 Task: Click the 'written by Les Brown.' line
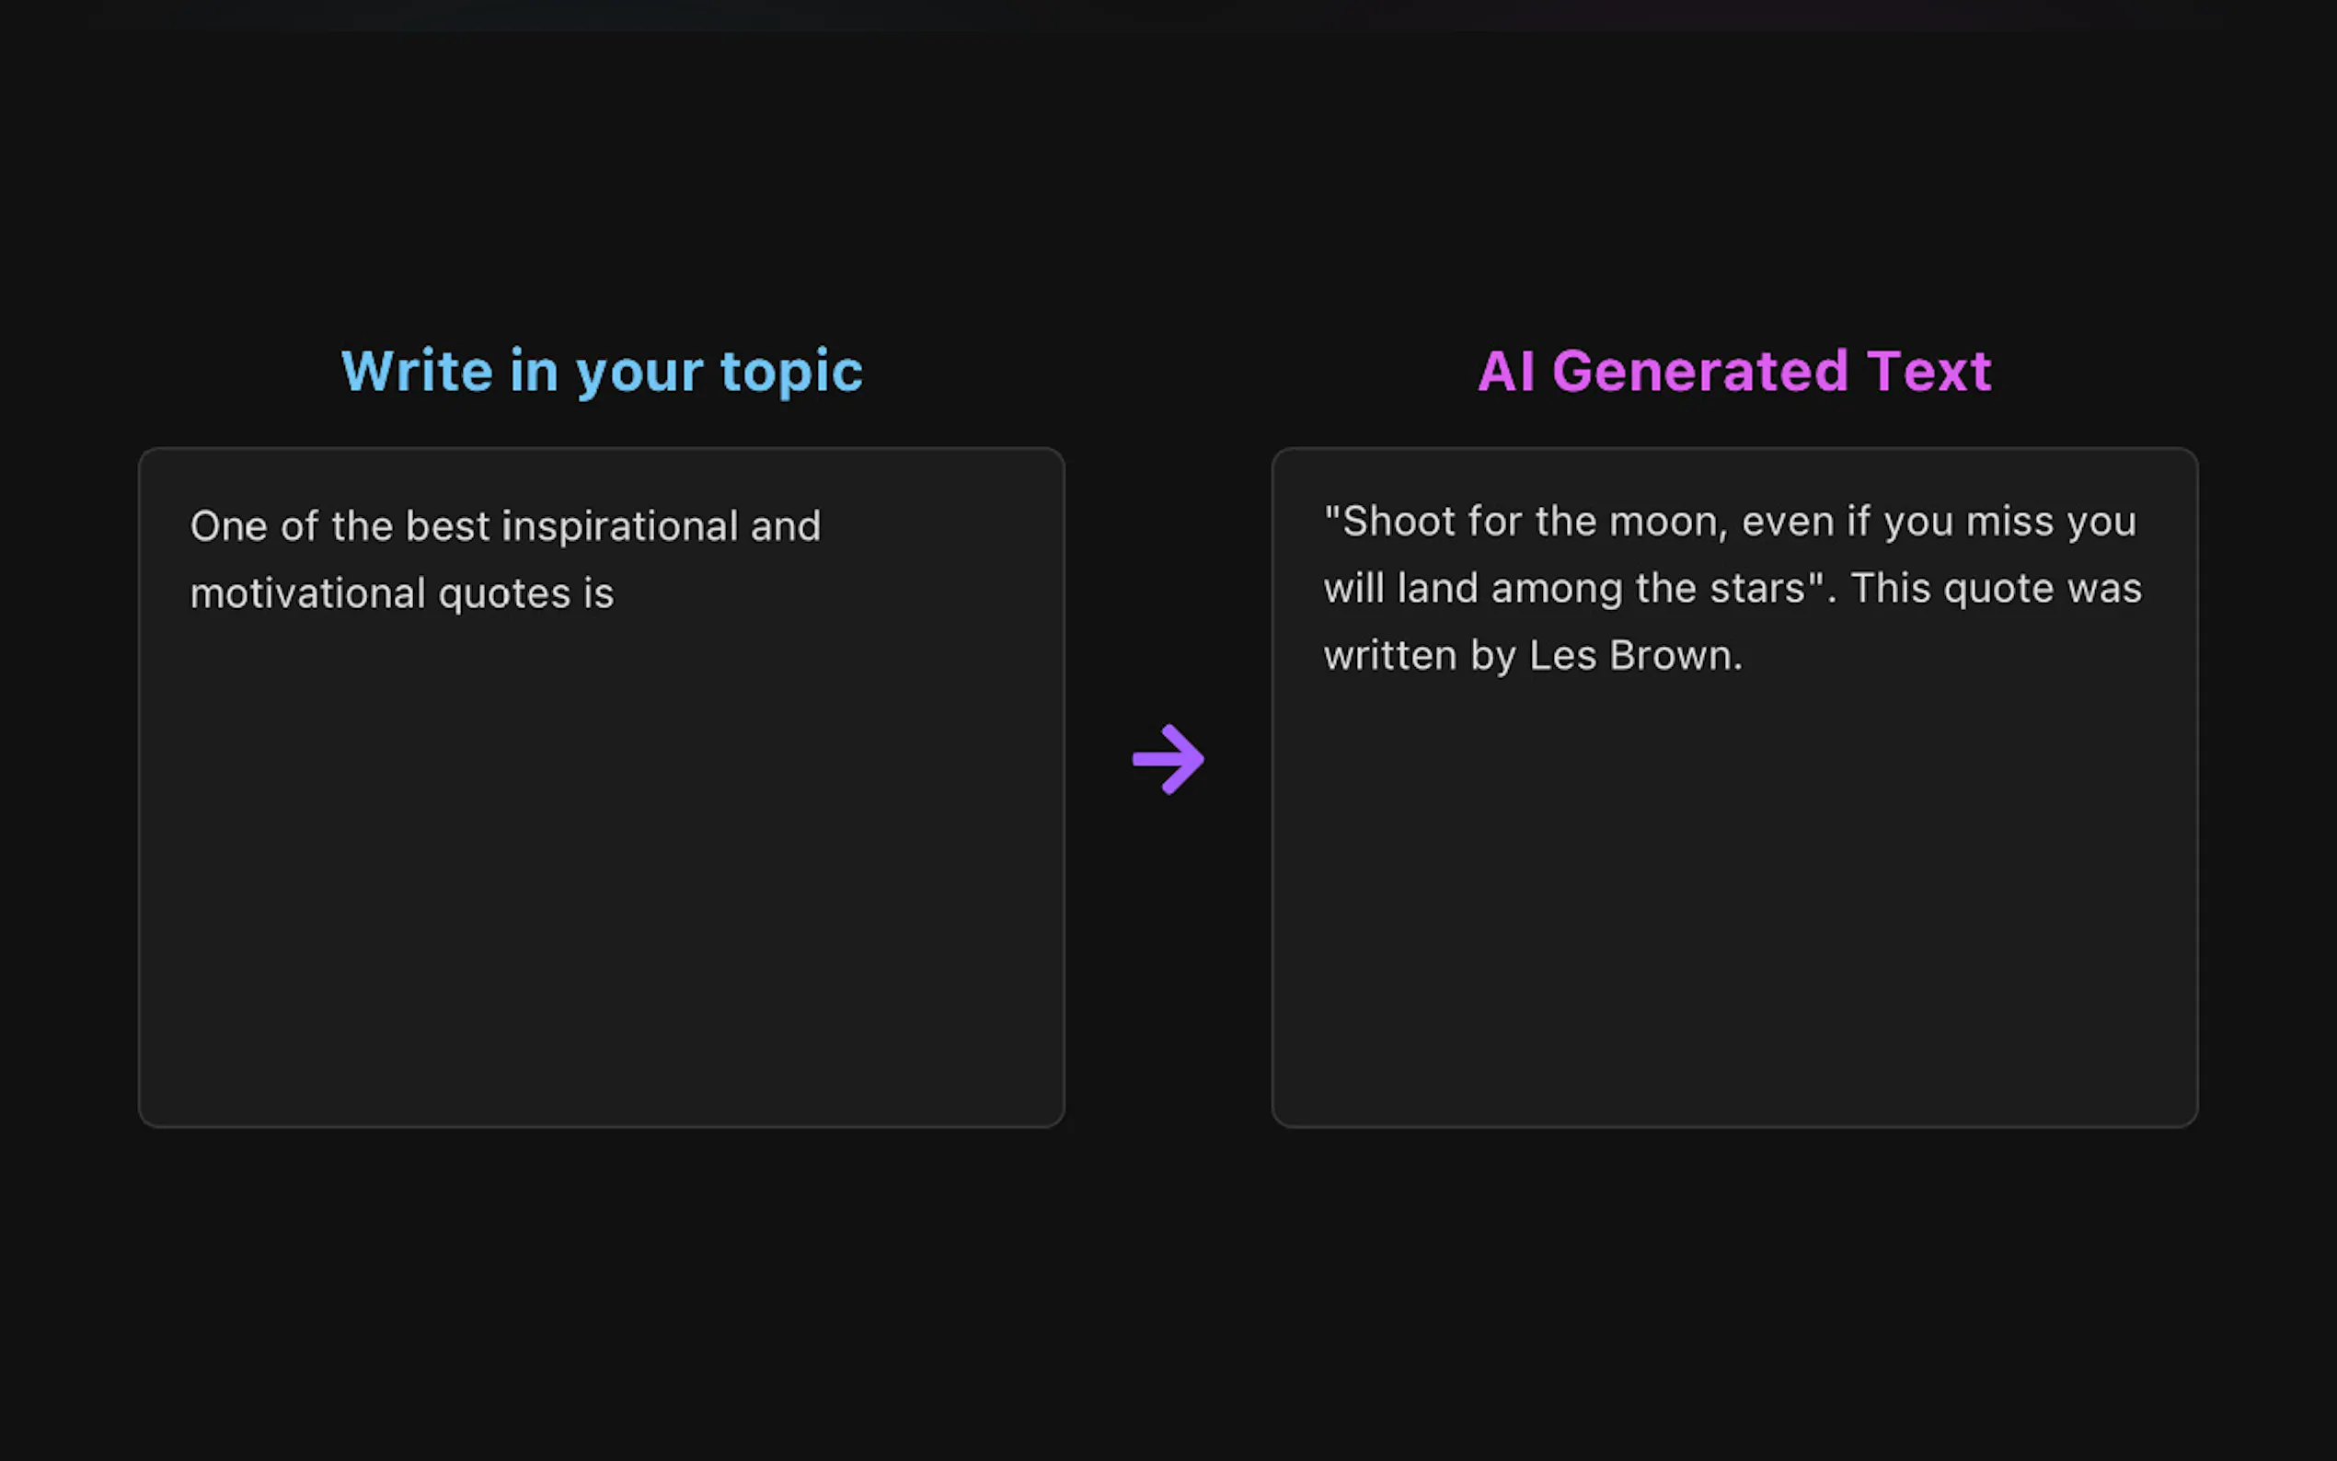1533,656
